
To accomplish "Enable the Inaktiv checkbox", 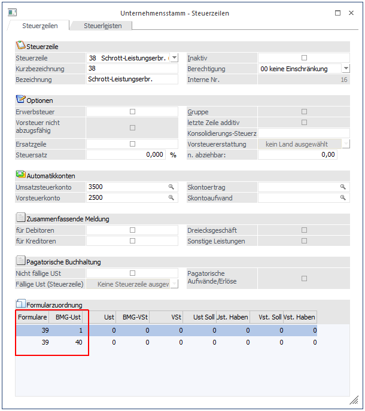I will tap(304, 58).
